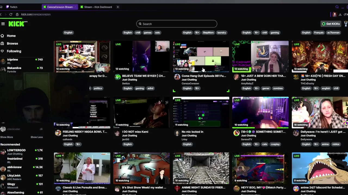This screenshot has height=195, width=348.
Task: Open browser downloads icon
Action: click(340, 14)
